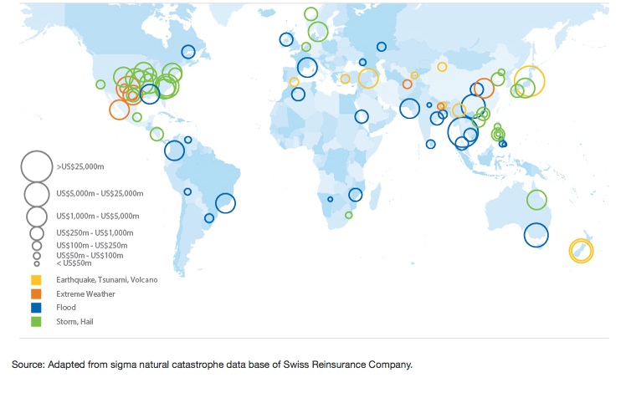626x393 pixels.
Task: Select the double yellow circle on New Zealand
Action: pos(580,251)
